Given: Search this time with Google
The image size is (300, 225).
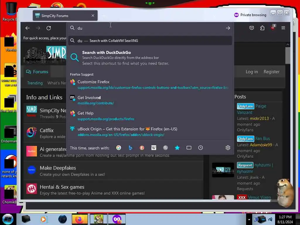Looking at the screenshot, I should [119, 148].
